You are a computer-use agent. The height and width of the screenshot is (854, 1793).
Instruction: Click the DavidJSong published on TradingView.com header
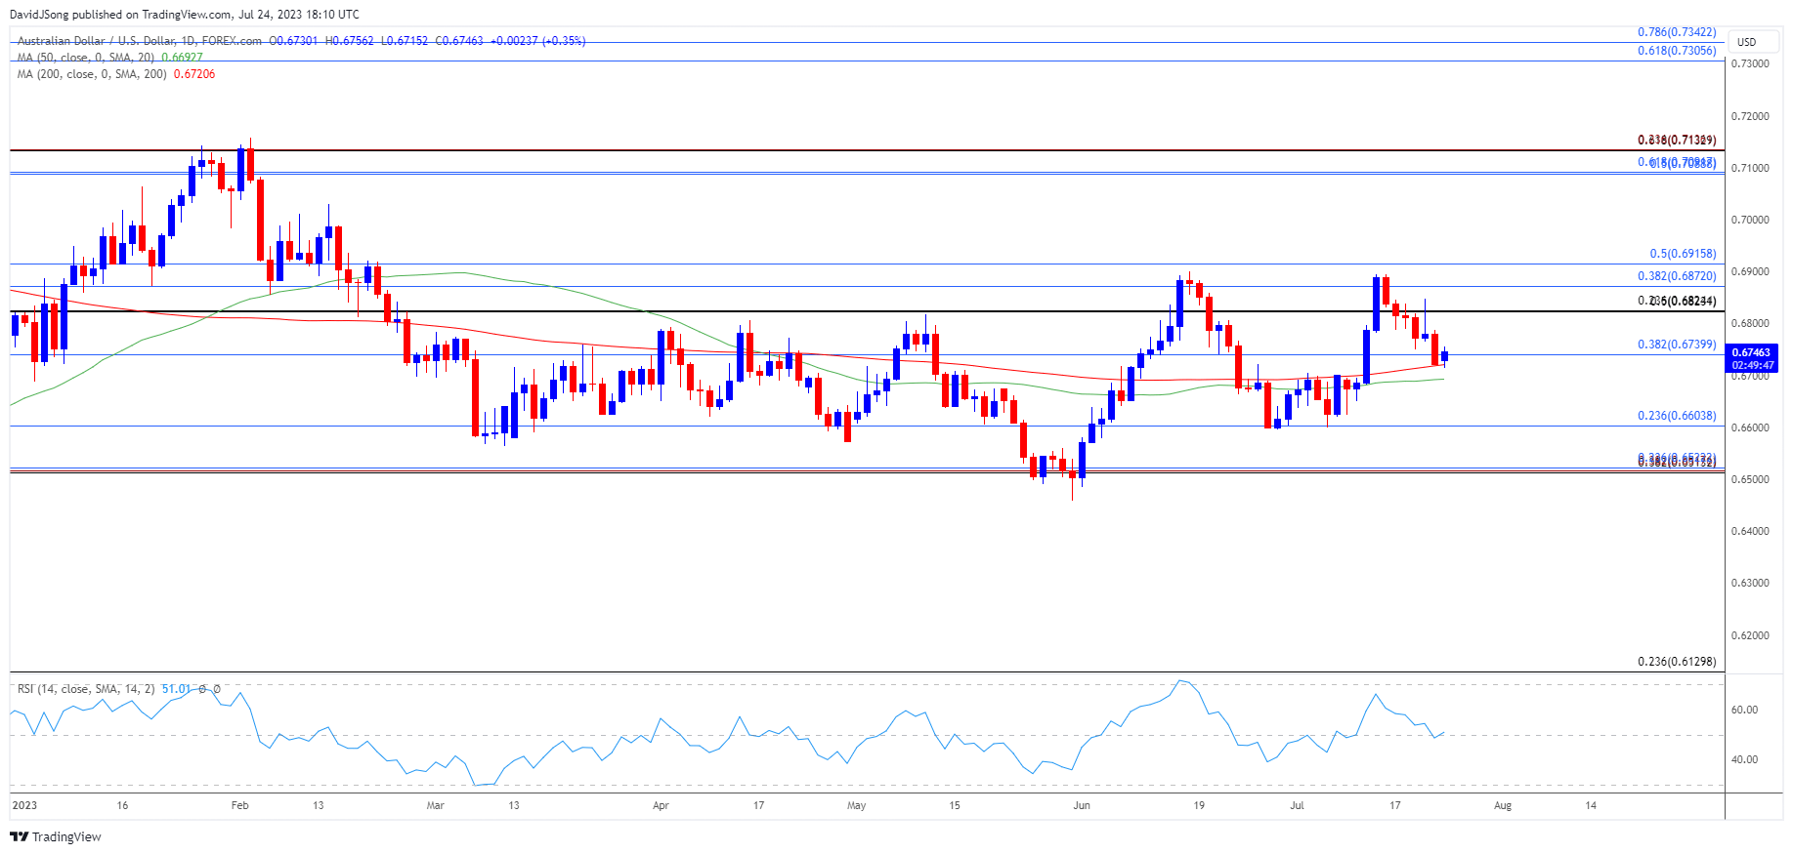coord(185,15)
